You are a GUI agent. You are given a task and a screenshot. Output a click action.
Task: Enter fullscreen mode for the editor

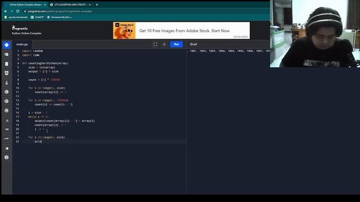point(155,44)
